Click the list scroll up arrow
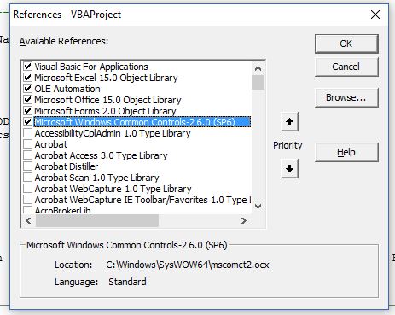 pos(258,68)
